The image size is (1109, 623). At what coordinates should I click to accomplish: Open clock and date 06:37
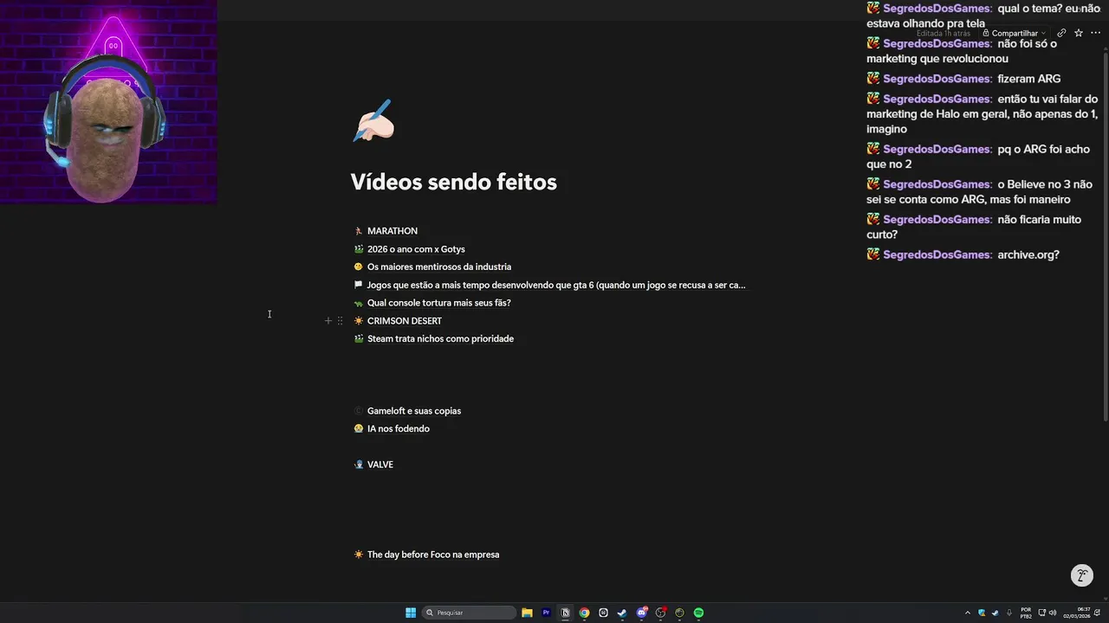(x=1077, y=613)
